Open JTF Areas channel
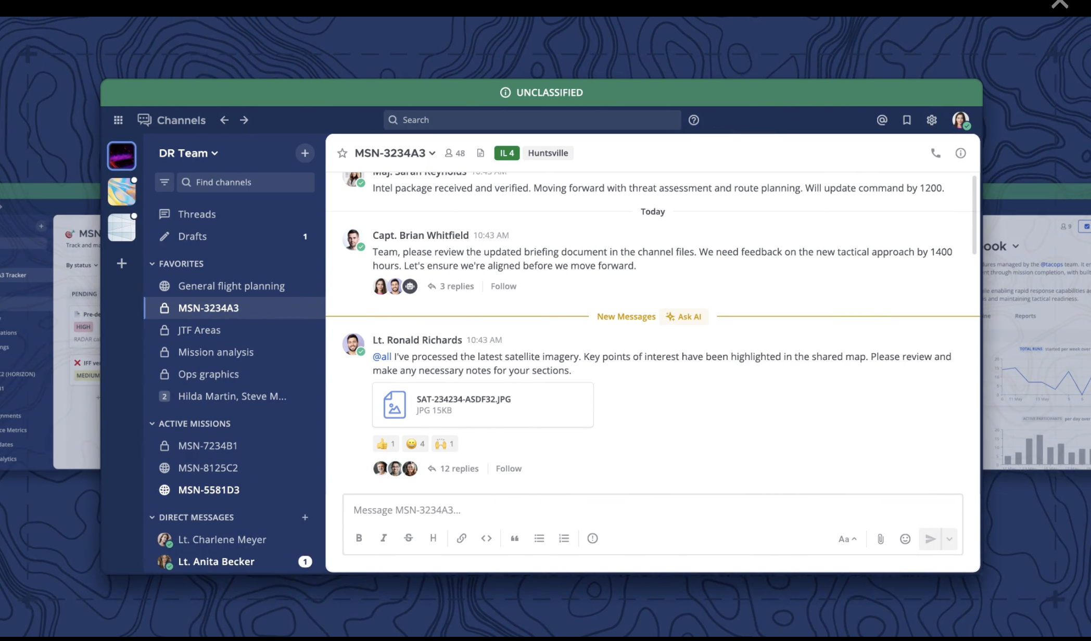This screenshot has width=1091, height=641. [x=234, y=330]
